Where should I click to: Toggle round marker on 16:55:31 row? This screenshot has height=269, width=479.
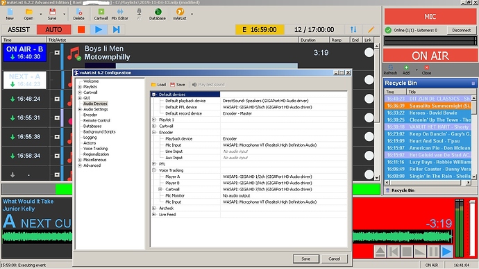point(369,117)
